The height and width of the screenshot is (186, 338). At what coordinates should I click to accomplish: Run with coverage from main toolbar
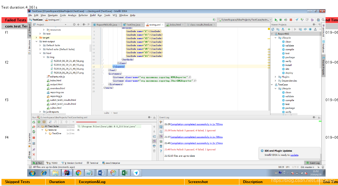286,20
